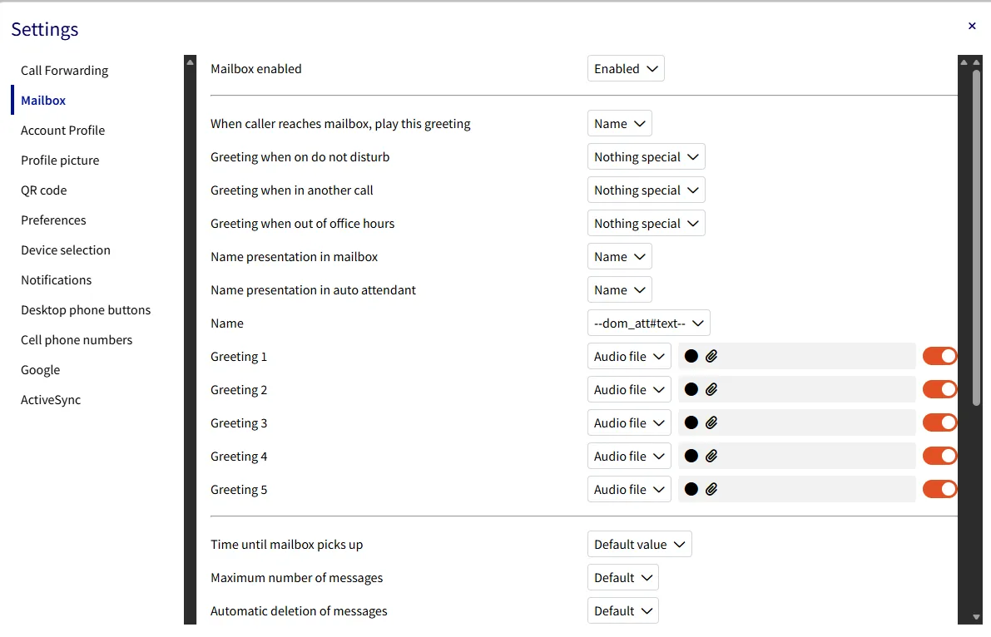Attach audio file for Greeting 1 paperclip
This screenshot has height=637, width=991.
[x=711, y=357]
